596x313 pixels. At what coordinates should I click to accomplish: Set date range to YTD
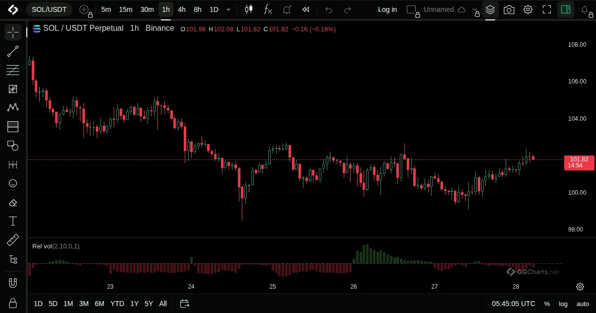(x=117, y=304)
